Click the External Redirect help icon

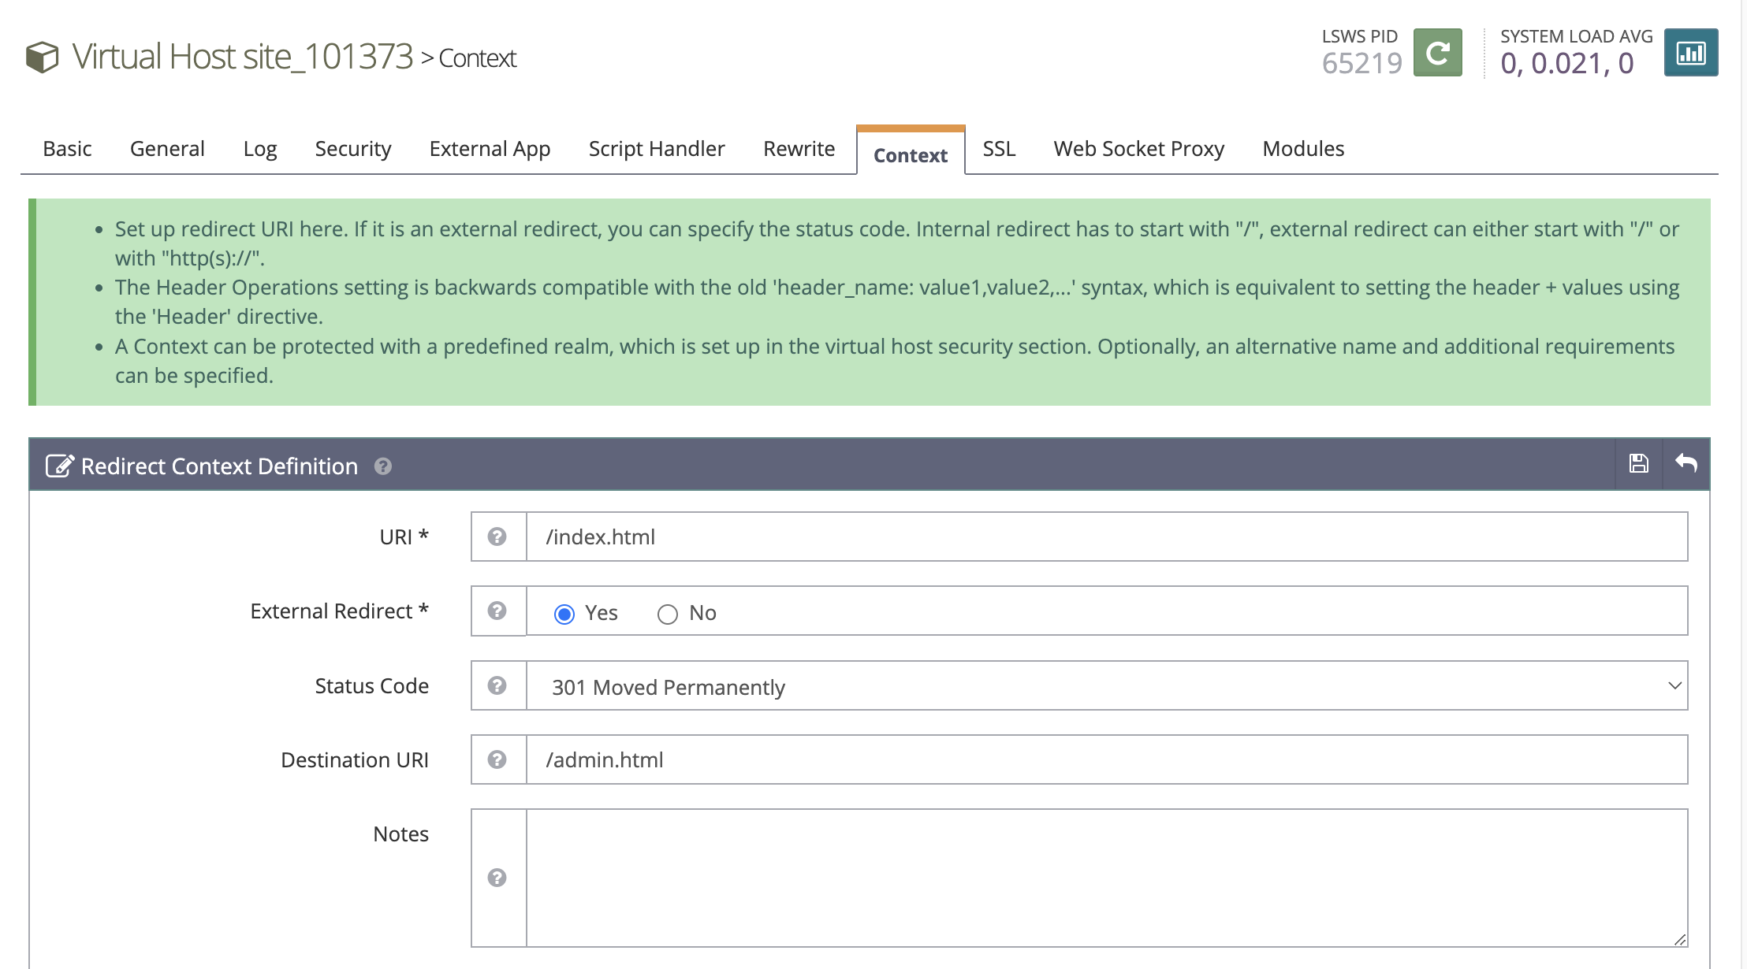[x=497, y=611]
